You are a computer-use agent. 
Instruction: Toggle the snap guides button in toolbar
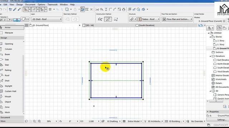tap(34, 10)
